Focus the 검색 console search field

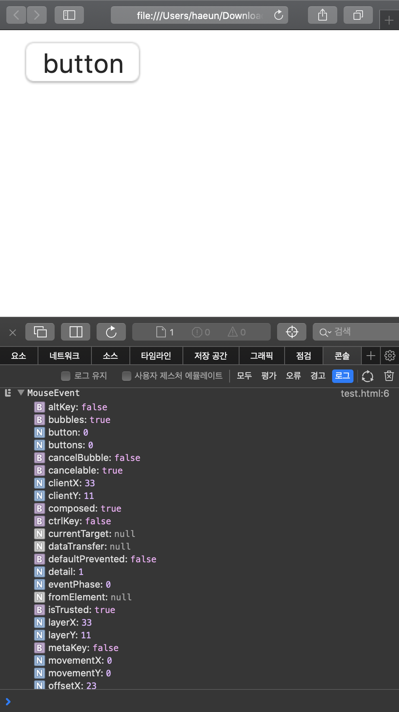(356, 332)
